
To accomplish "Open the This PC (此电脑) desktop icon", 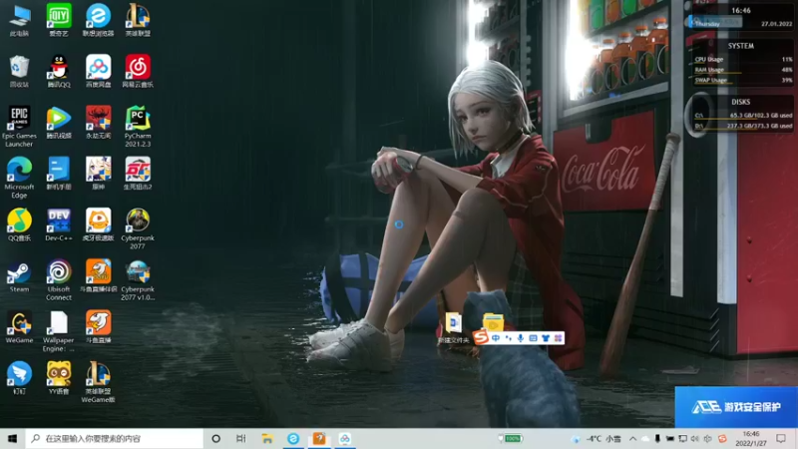I will tap(19, 20).
